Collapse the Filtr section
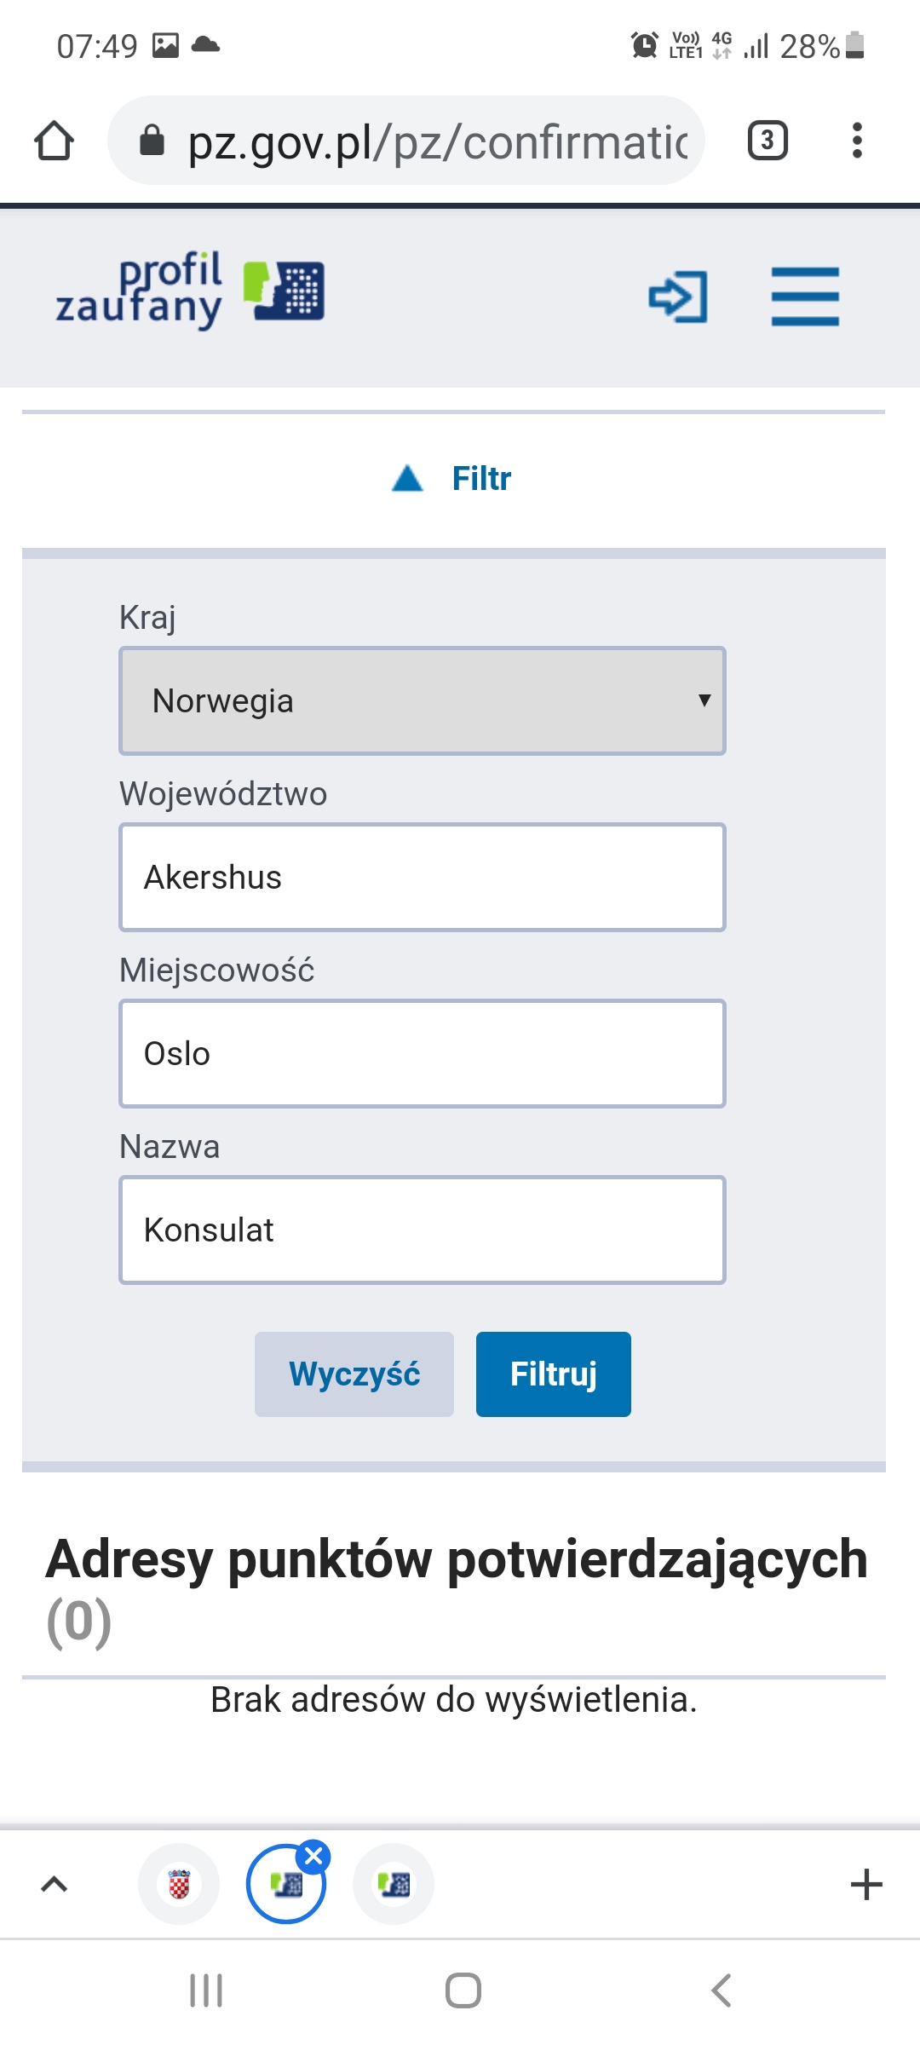 pyautogui.click(x=454, y=478)
